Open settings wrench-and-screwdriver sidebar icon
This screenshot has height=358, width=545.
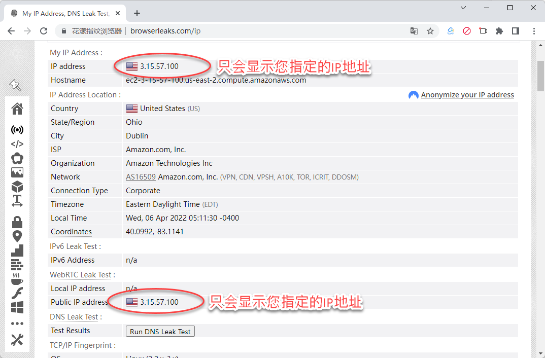pyautogui.click(x=17, y=340)
